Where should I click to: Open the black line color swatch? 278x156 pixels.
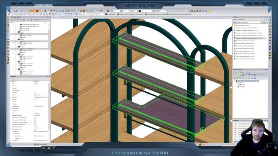(x=139, y=11)
